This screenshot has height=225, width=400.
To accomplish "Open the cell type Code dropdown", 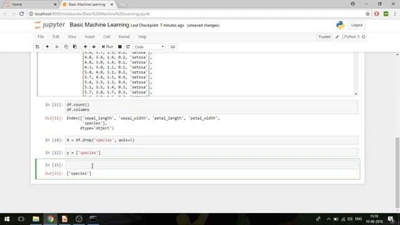I will (x=149, y=47).
